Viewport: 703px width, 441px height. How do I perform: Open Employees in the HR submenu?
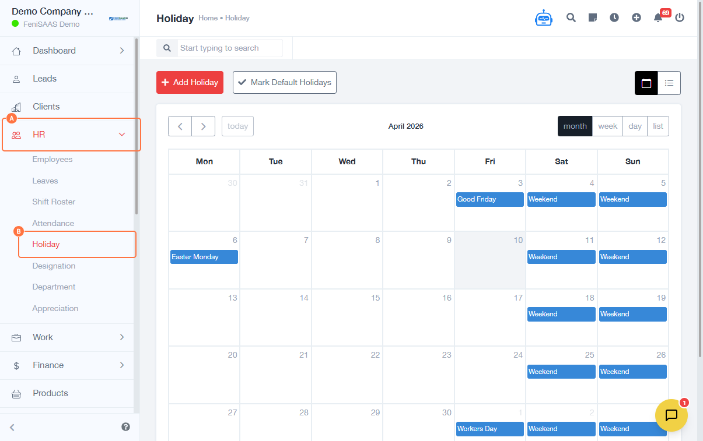coord(53,160)
